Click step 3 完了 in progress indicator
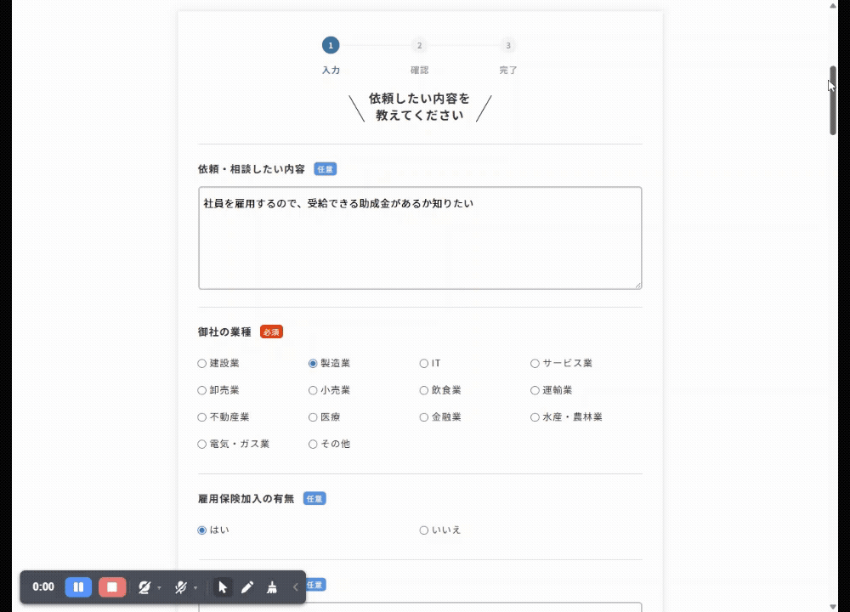Screen dimensions: 850x612 coord(508,46)
